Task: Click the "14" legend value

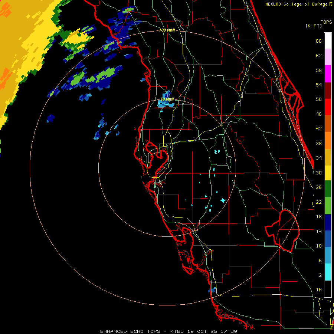Action: [319, 231]
